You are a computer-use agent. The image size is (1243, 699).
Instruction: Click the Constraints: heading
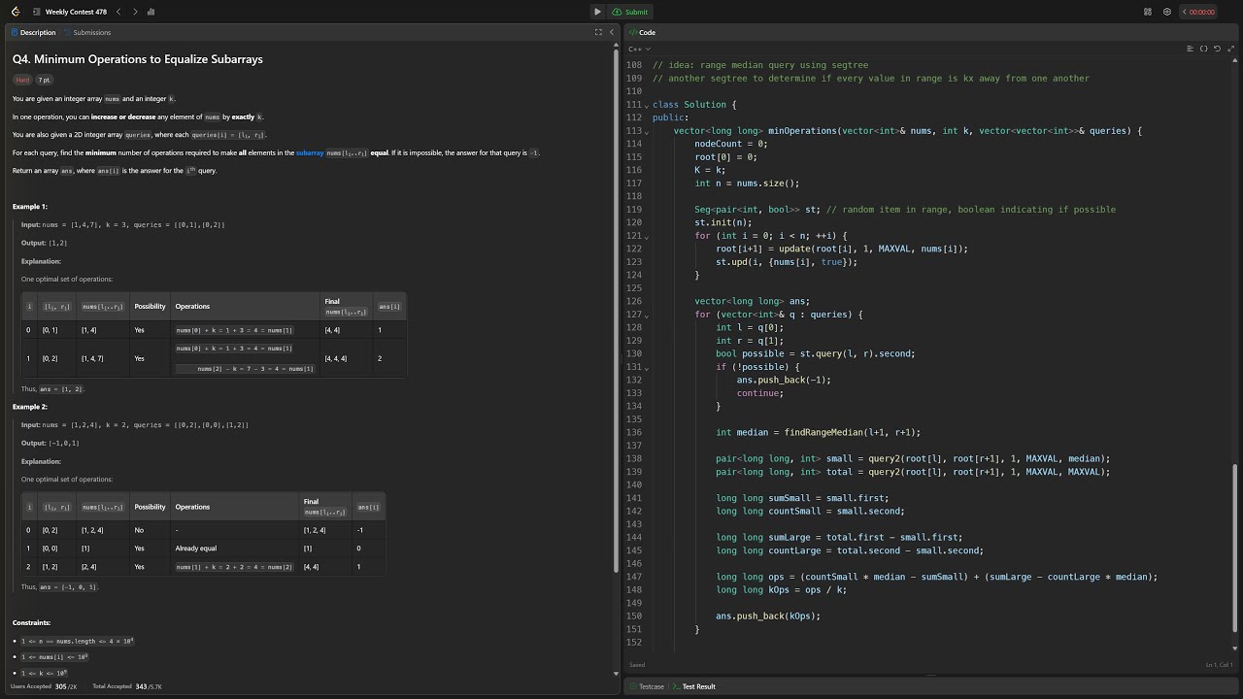coord(31,622)
